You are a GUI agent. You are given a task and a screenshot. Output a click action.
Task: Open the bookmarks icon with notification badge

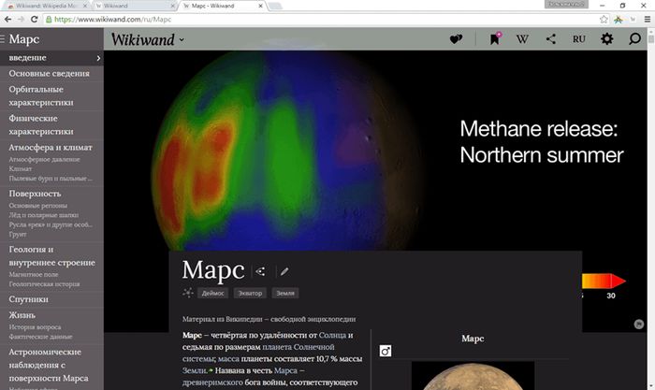coord(494,39)
